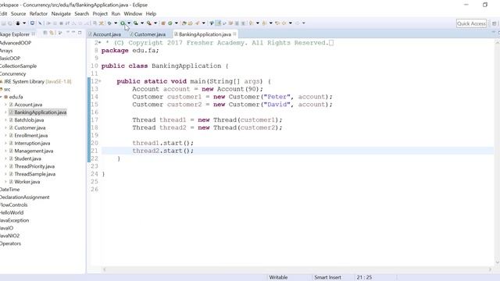Click the Back navigation arrow icon

click(284, 23)
